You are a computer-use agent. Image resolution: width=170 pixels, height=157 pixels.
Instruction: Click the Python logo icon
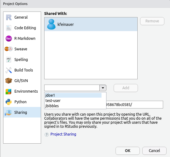(9, 102)
